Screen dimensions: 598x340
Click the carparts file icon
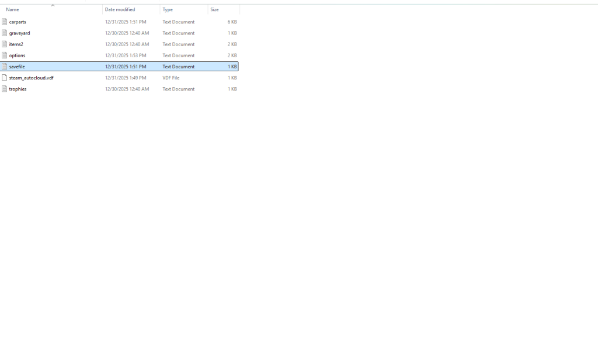pyautogui.click(x=5, y=22)
